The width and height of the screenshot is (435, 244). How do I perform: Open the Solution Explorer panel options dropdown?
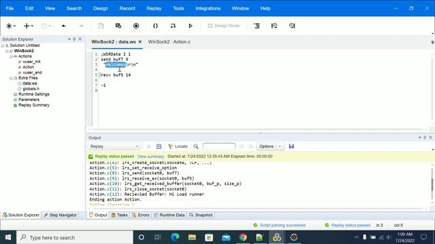click(x=69, y=39)
